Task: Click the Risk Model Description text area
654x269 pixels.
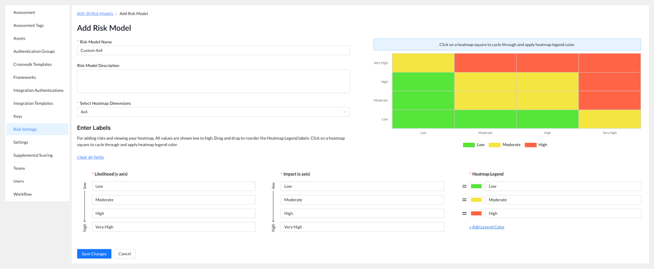Action: coord(213,81)
